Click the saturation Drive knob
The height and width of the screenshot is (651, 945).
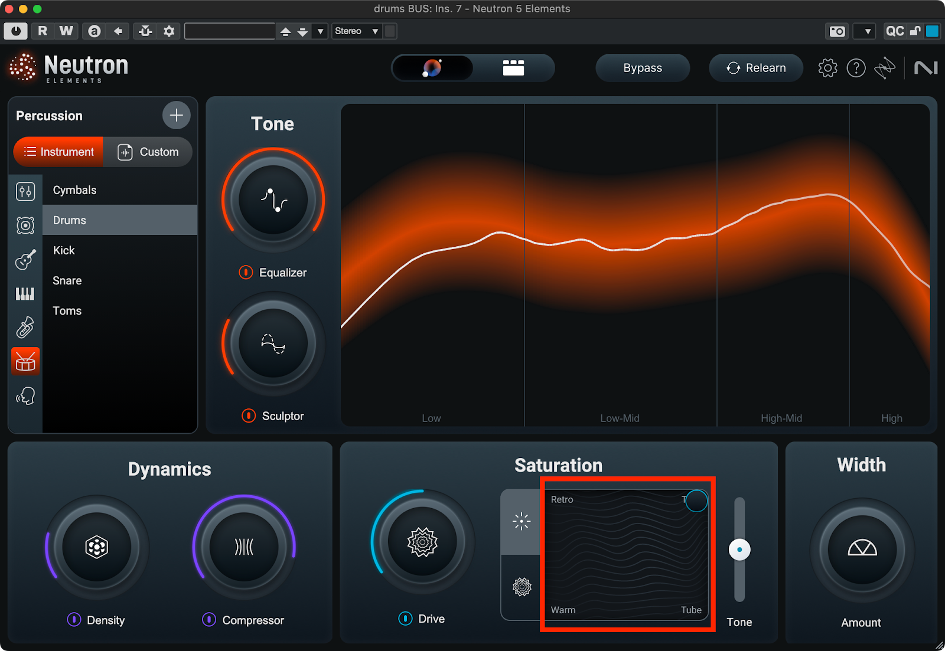[x=422, y=542]
